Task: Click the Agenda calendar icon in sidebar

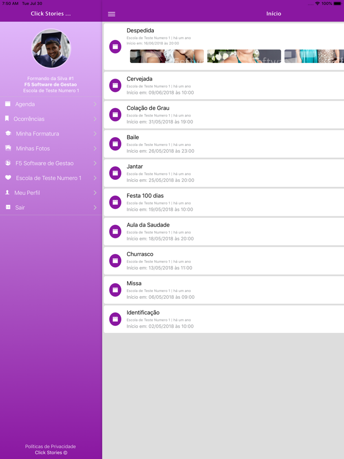Action: pos(7,104)
